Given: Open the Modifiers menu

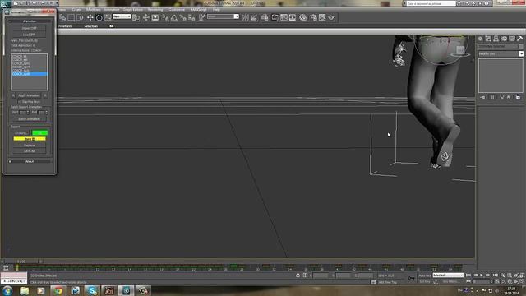Looking at the screenshot, I should pyautogui.click(x=93, y=9).
